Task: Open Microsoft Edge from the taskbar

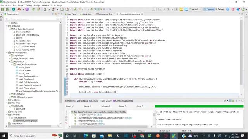Action: 86,136
